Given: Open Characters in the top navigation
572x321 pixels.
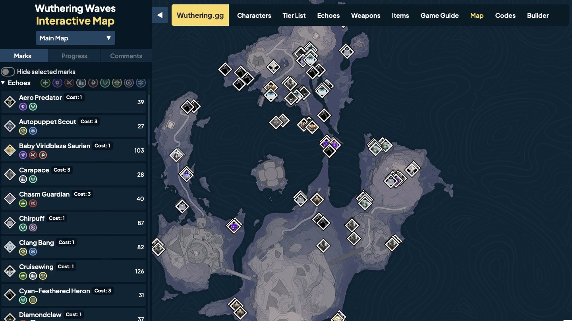Looking at the screenshot, I should tap(254, 15).
